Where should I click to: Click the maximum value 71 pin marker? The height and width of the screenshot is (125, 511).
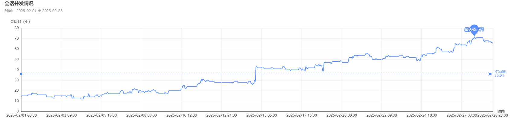coord(474,30)
